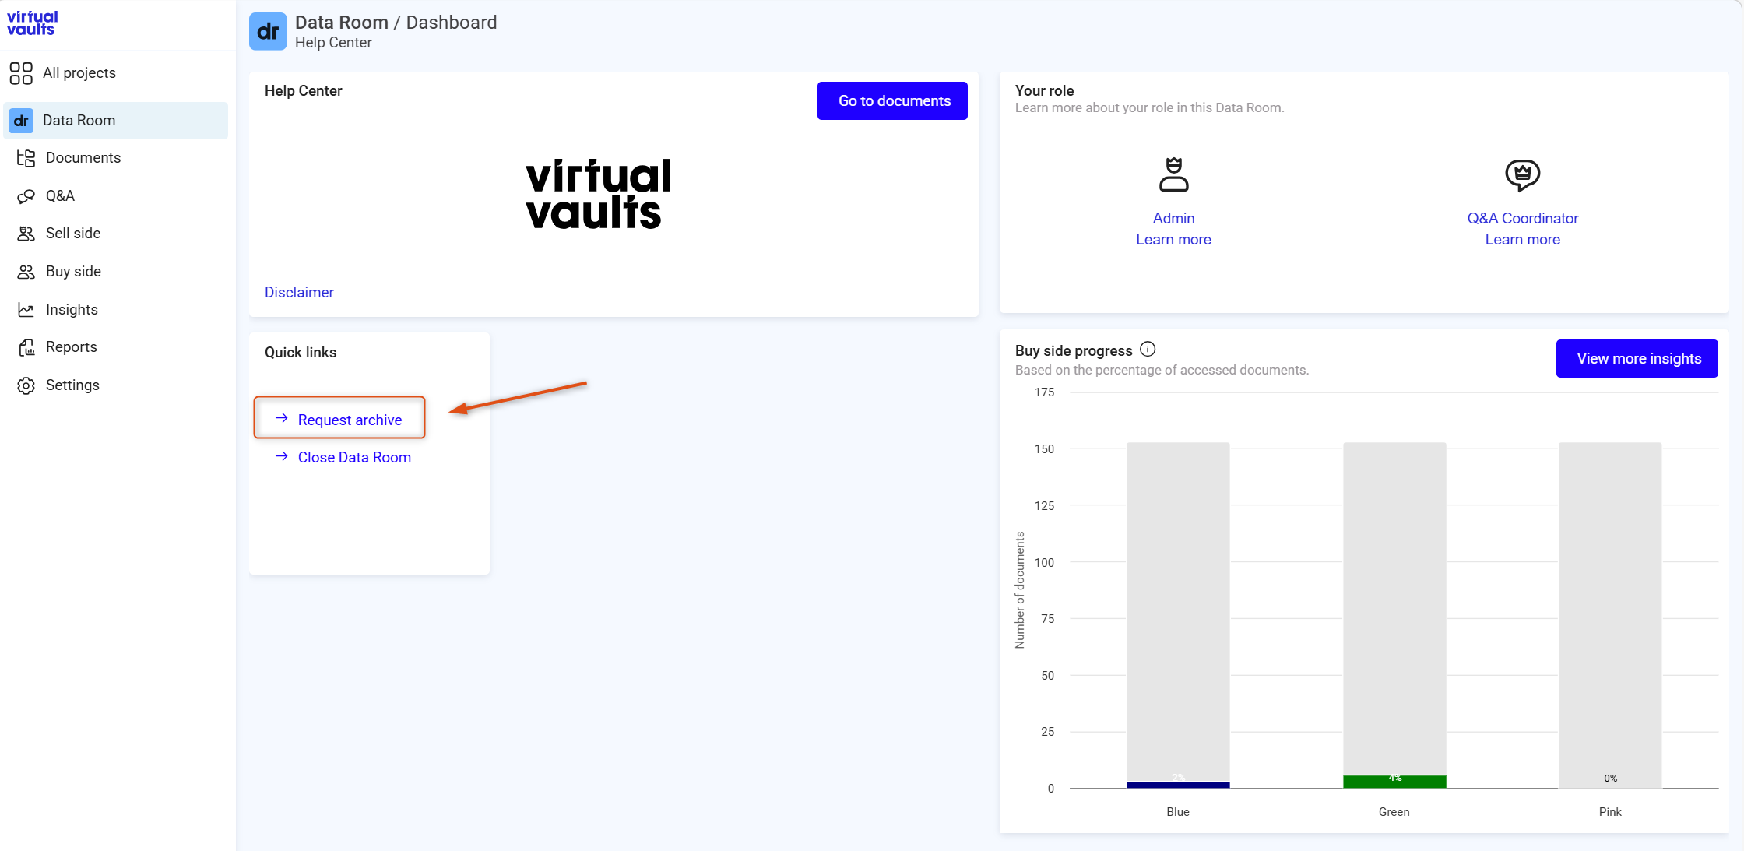Click Learn more under Admin
The image size is (1744, 851).
[x=1173, y=240]
